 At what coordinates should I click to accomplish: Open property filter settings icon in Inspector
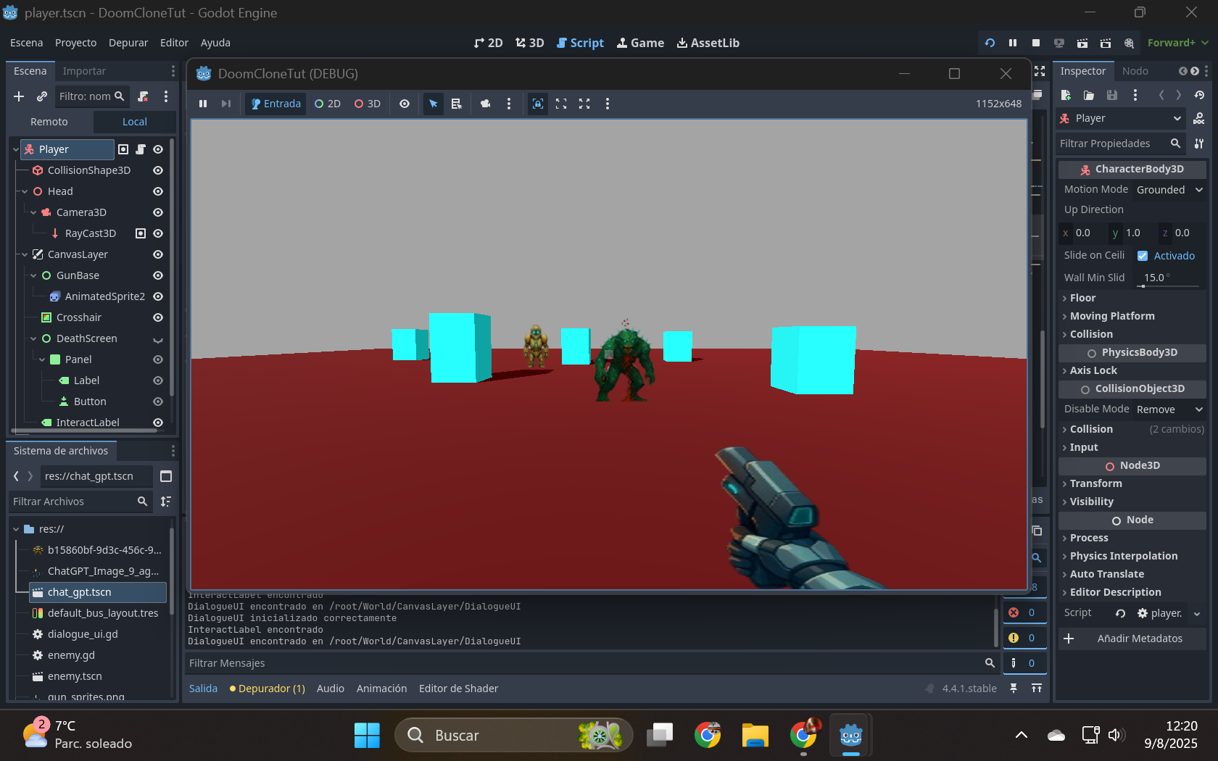[x=1199, y=144]
